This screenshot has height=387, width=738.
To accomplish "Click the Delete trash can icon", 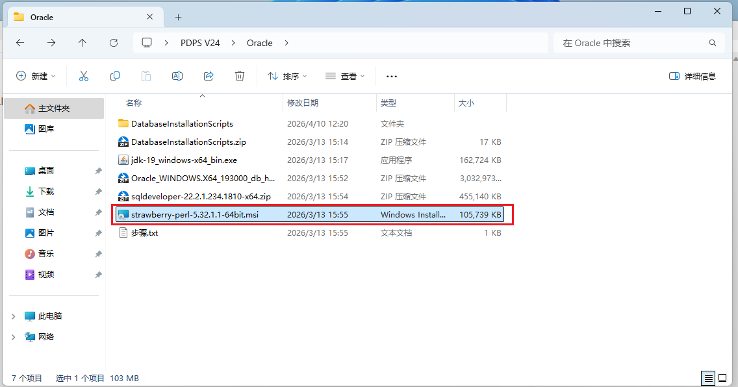I will point(240,76).
